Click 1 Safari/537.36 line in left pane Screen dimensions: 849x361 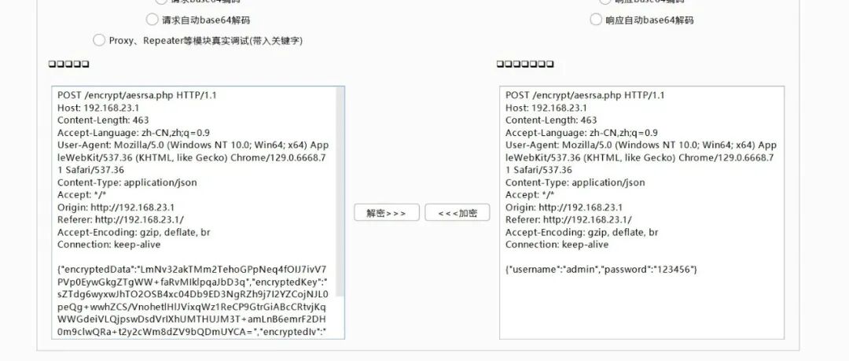[x=91, y=170]
